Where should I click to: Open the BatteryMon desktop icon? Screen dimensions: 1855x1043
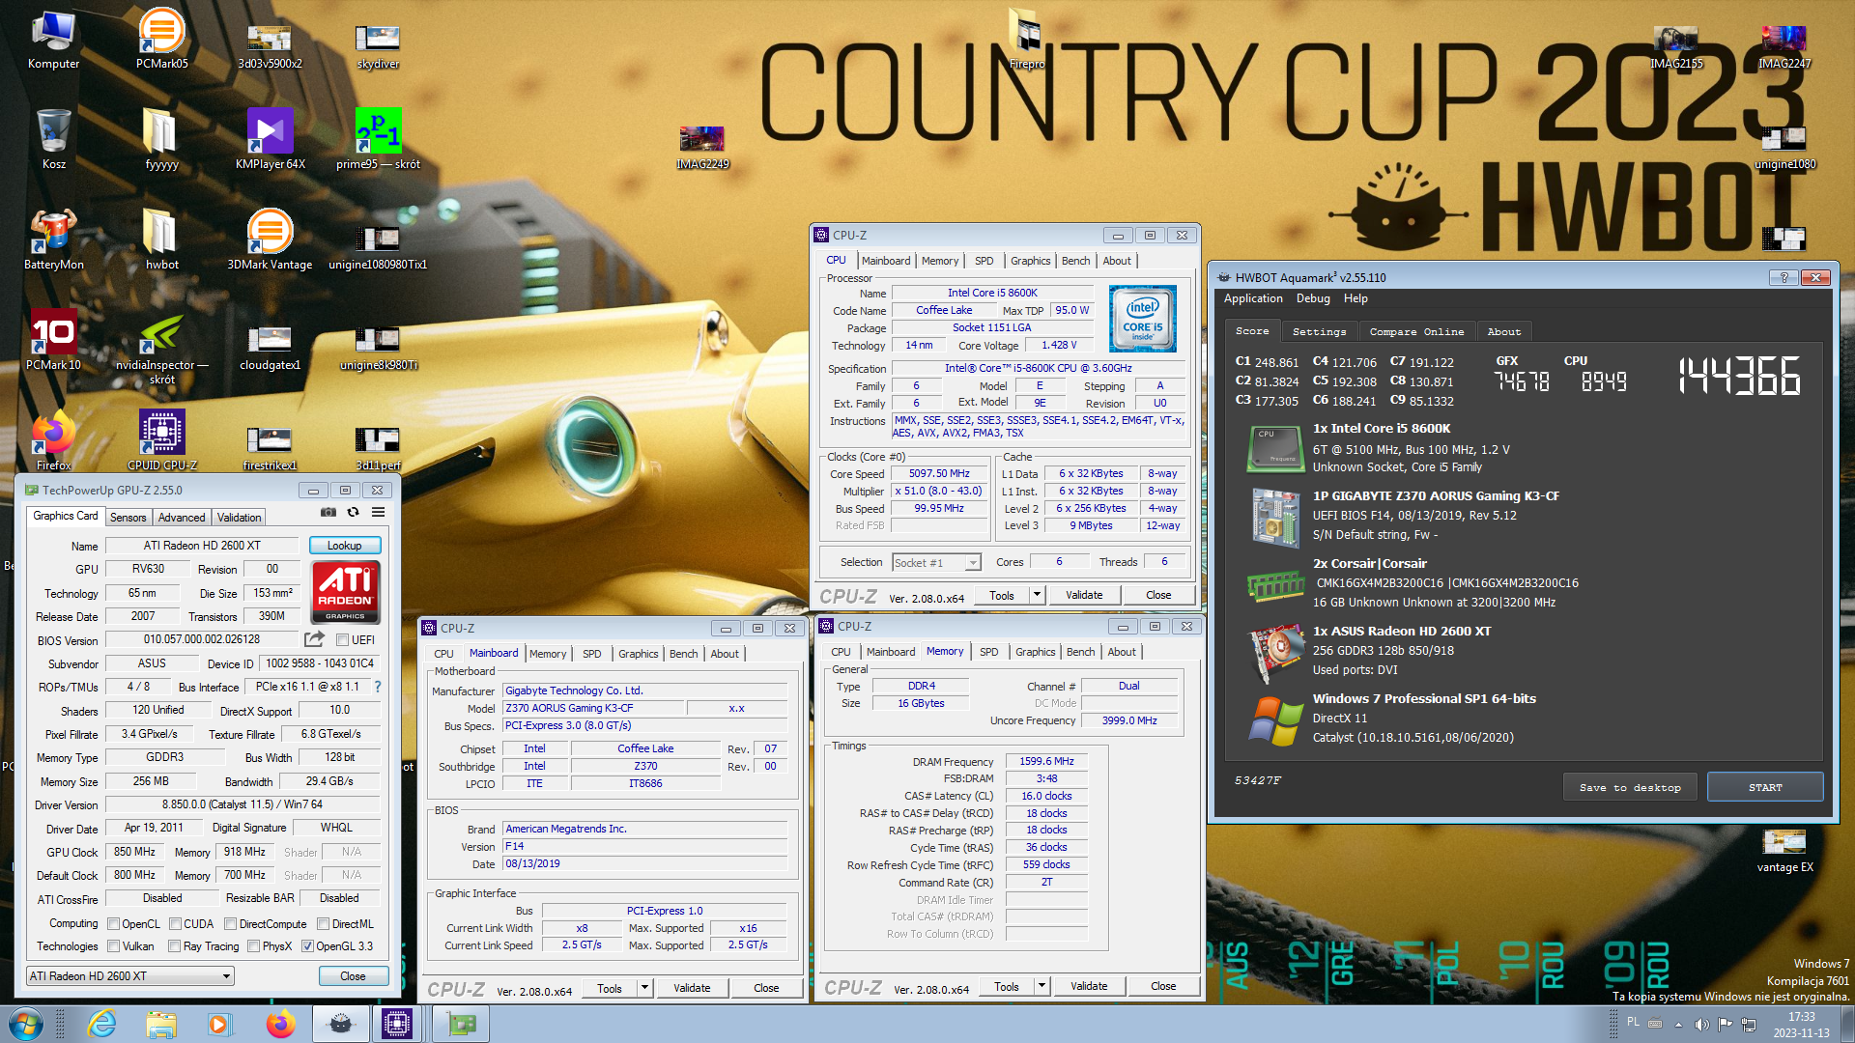tap(53, 240)
